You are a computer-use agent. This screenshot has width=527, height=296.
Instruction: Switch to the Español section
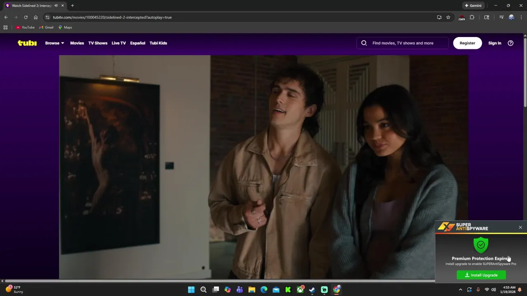(138, 43)
